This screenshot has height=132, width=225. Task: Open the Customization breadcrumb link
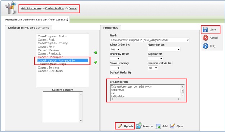55,8
